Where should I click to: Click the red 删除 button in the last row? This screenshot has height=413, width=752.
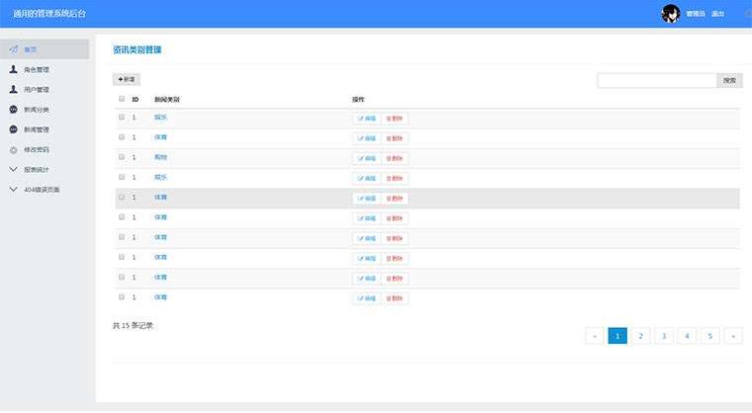395,298
